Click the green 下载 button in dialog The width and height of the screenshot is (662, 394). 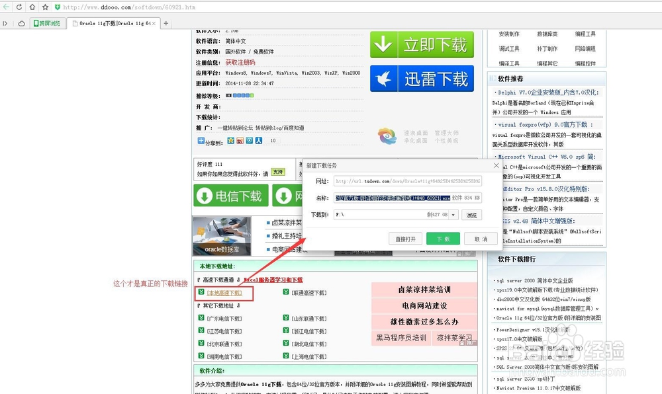[x=443, y=239]
